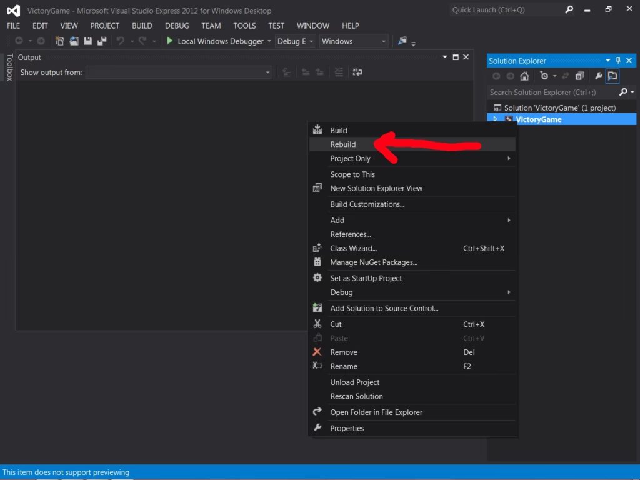Click the Home icon in Solution Explorer

[524, 76]
